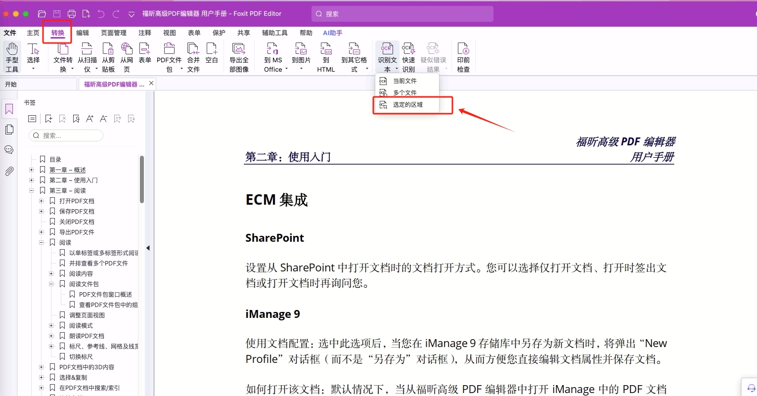
Task: Open the attachments paperclip panel icon
Action: [x=9, y=171]
